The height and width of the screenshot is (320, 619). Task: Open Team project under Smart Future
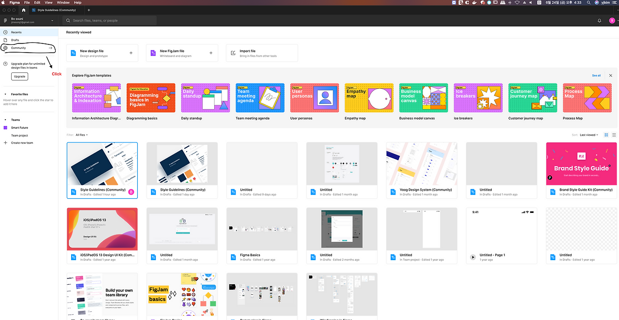pyautogui.click(x=20, y=135)
